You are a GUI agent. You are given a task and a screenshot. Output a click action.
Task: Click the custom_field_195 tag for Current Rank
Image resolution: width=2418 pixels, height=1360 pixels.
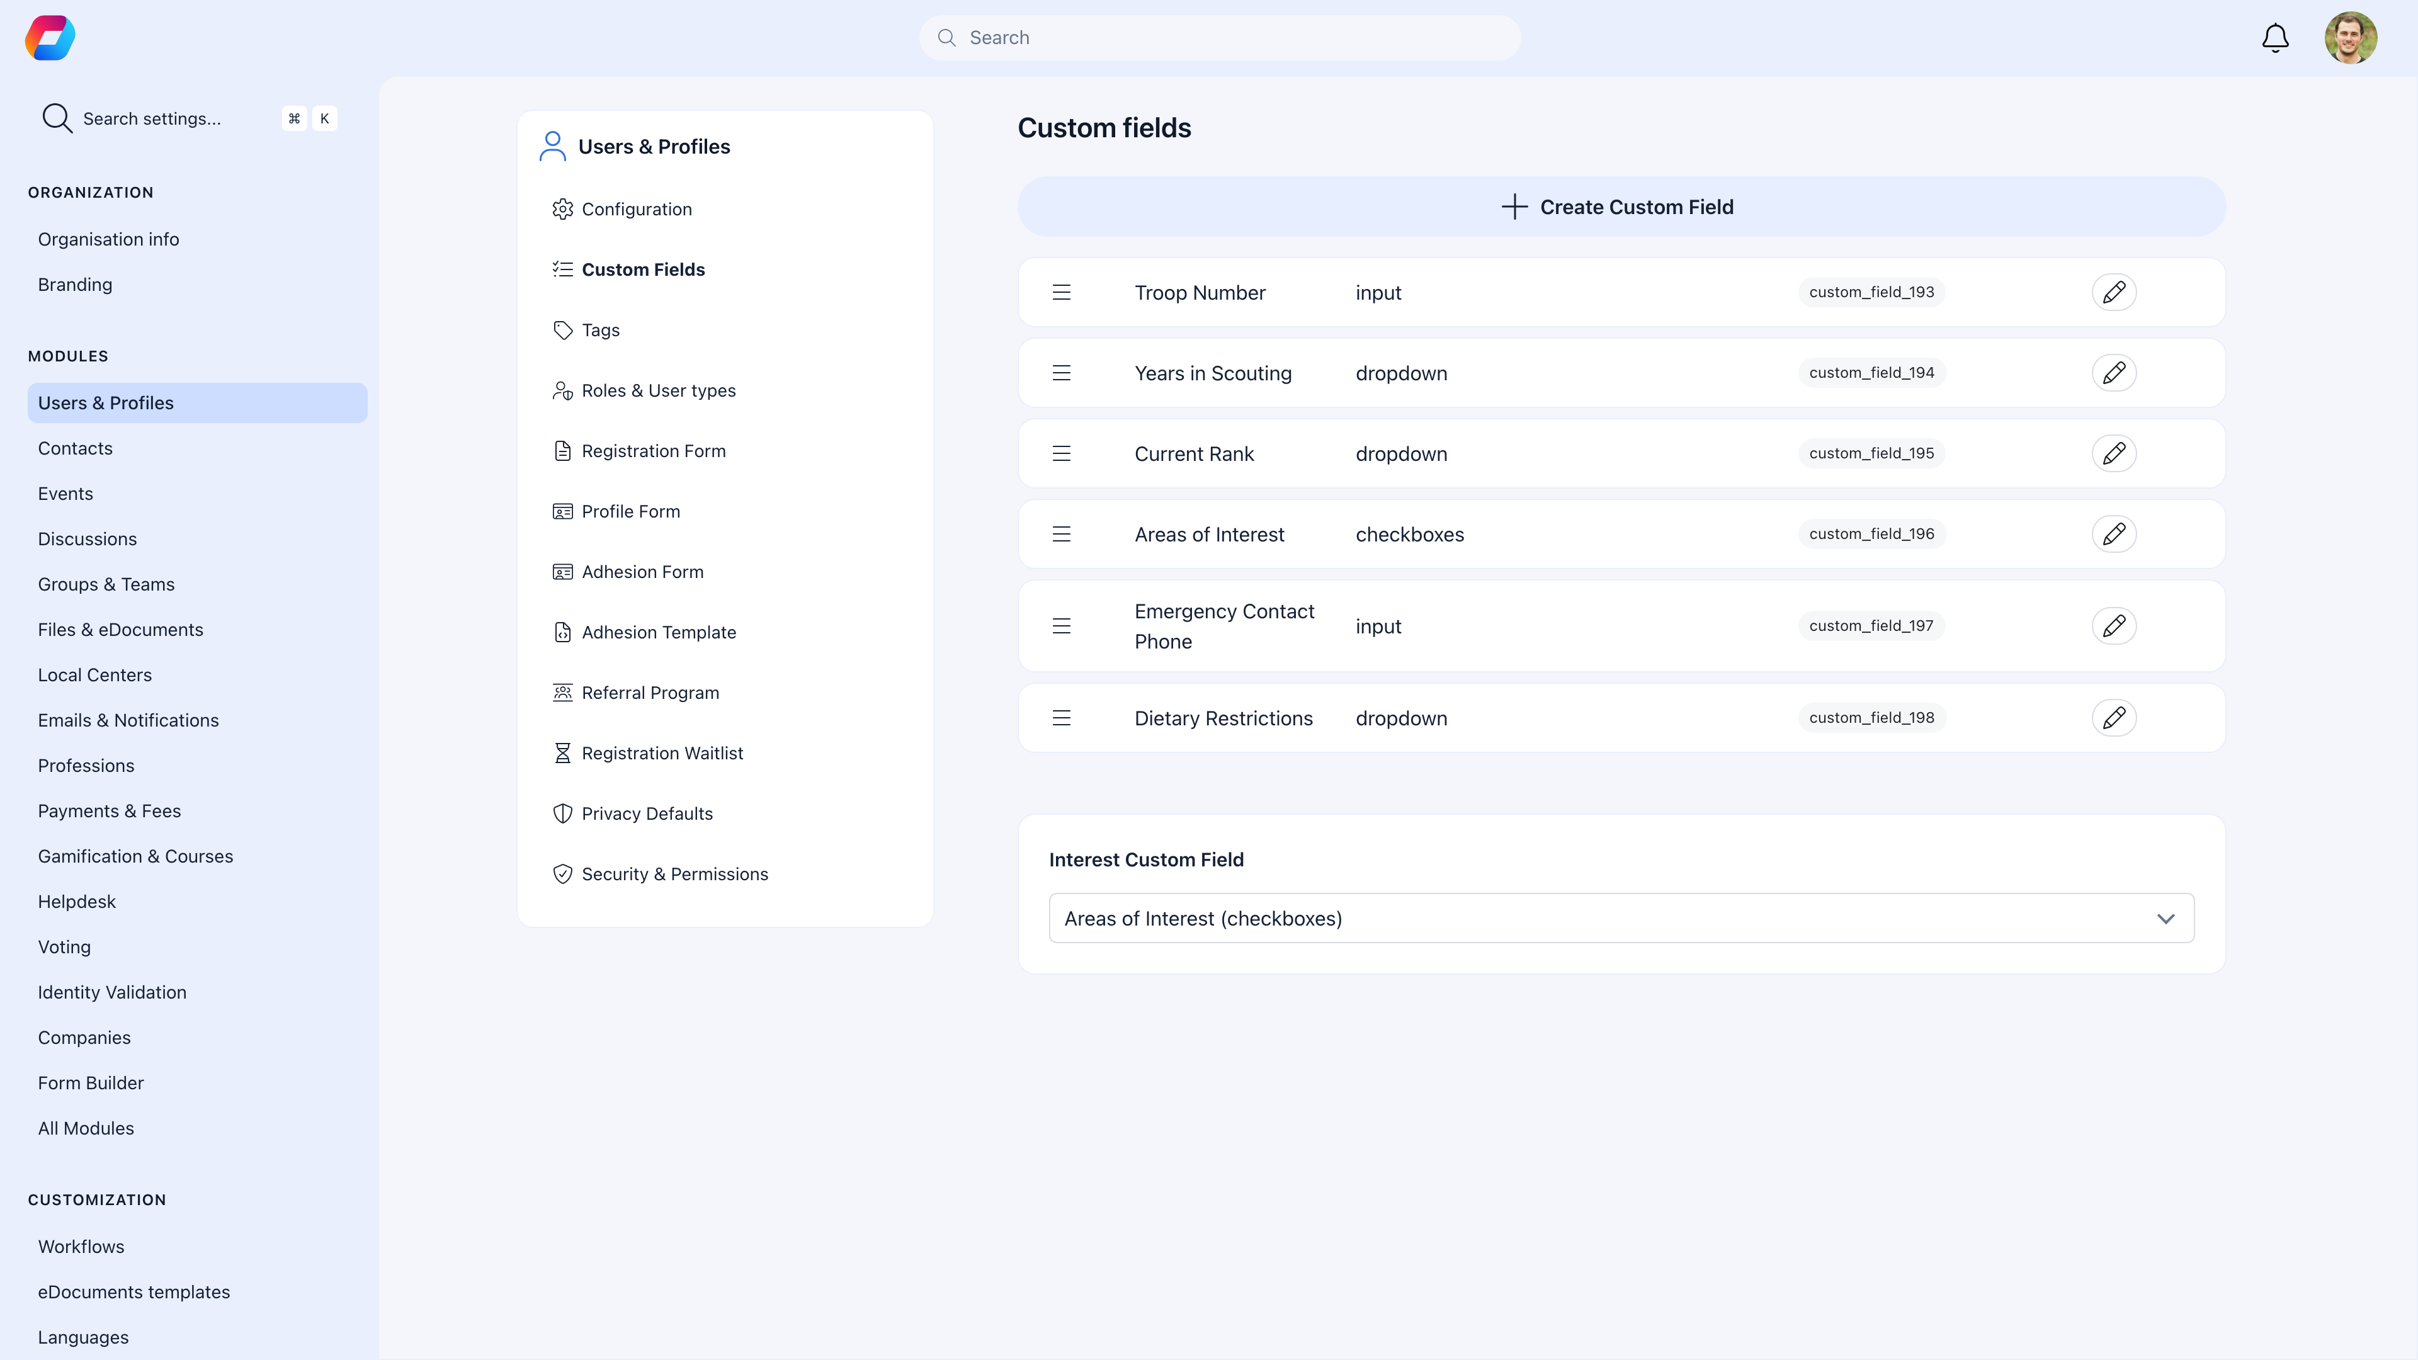pos(1870,453)
